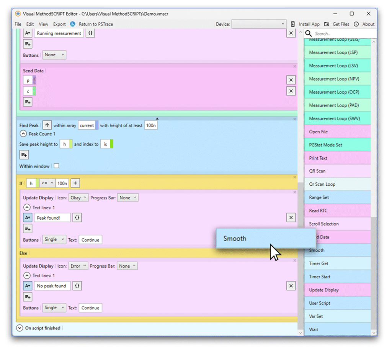
Task: Click the plus button in If condition
Action: tap(75, 183)
